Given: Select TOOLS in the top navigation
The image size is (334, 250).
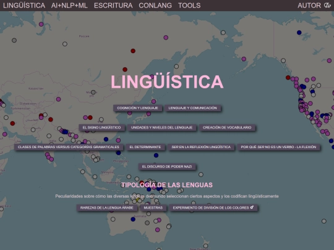Looking at the screenshot, I should point(189,6).
